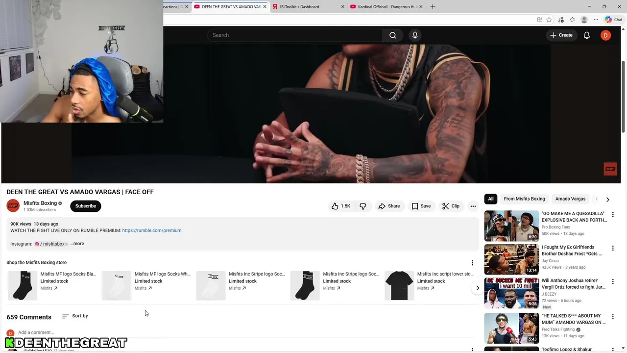This screenshot has width=627, height=353.
Task: Select the 'Amado Vargas' chip
Action: [570, 199]
